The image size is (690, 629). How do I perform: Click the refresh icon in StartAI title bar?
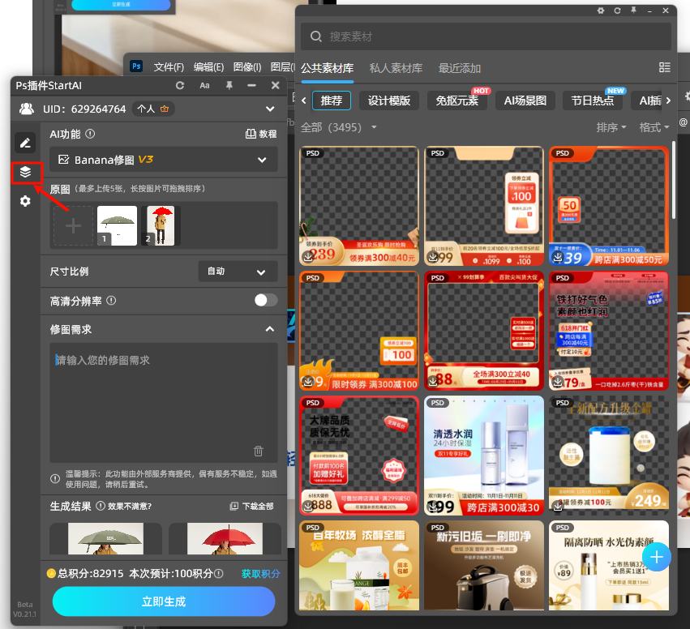point(180,86)
